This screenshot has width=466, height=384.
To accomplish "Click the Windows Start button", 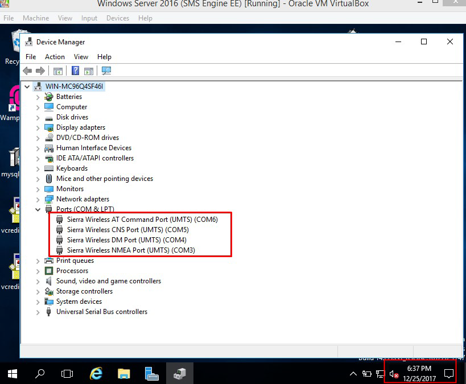I will click(x=13, y=374).
